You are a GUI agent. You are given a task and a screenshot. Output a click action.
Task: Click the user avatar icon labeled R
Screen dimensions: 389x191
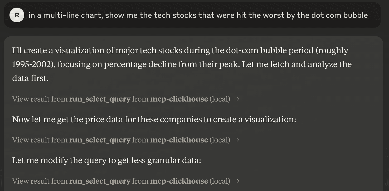tap(17, 15)
